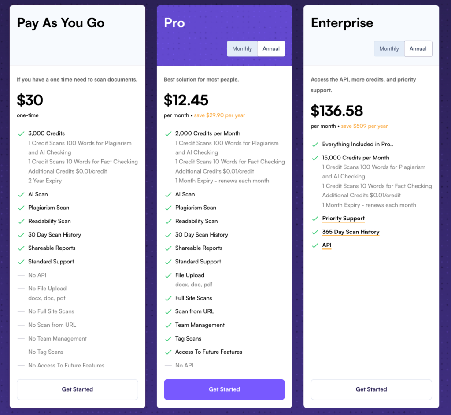Screen dimensions: 451x415
Task: Click checkmark beside 15,000 Credits per Month
Action: pos(315,158)
